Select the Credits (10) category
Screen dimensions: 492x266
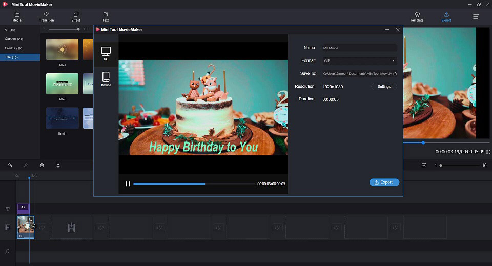(x=13, y=48)
